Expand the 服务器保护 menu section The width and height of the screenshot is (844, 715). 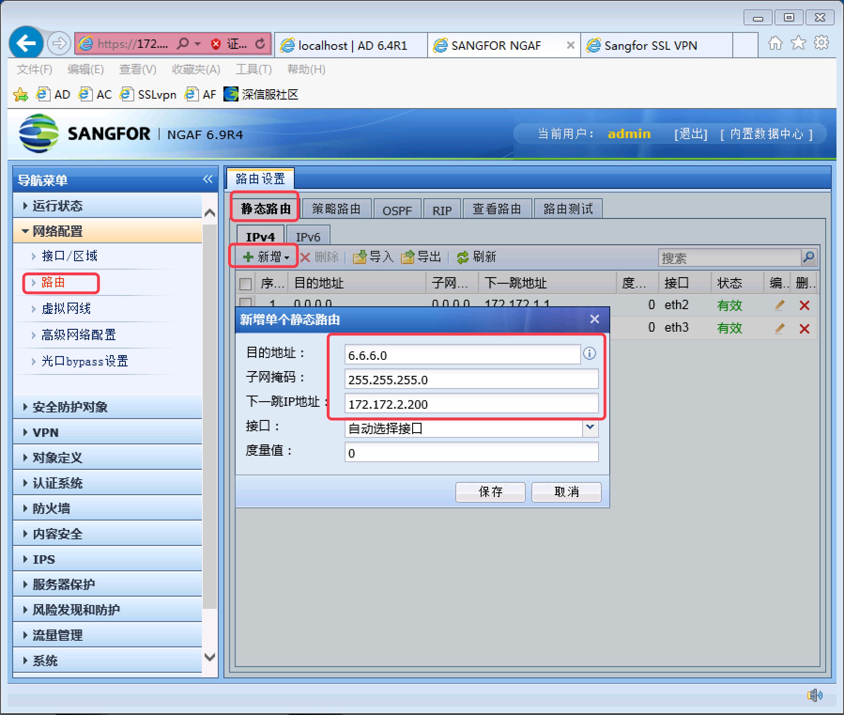[107, 584]
